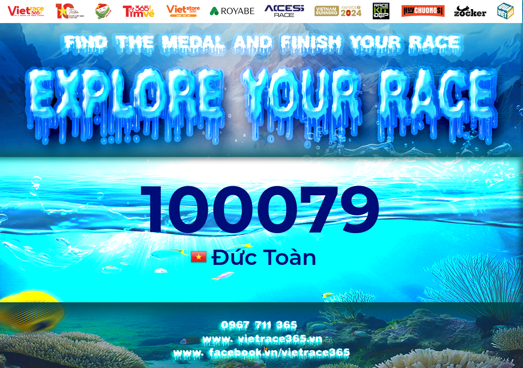Select the Huy Chương Sỉ logo
523x368 pixels.
point(423,11)
